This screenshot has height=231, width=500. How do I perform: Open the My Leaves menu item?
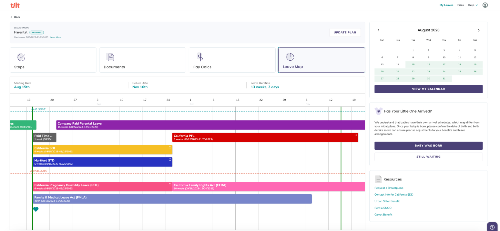click(446, 5)
